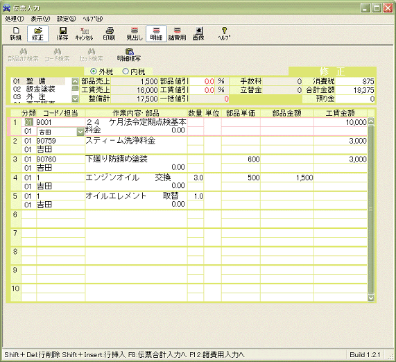Click the code cell 90760 in row 3
396x362 pixels.
coord(60,159)
